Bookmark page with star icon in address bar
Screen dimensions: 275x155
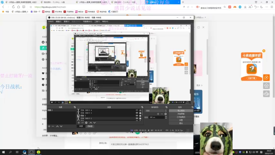click(31, 7)
